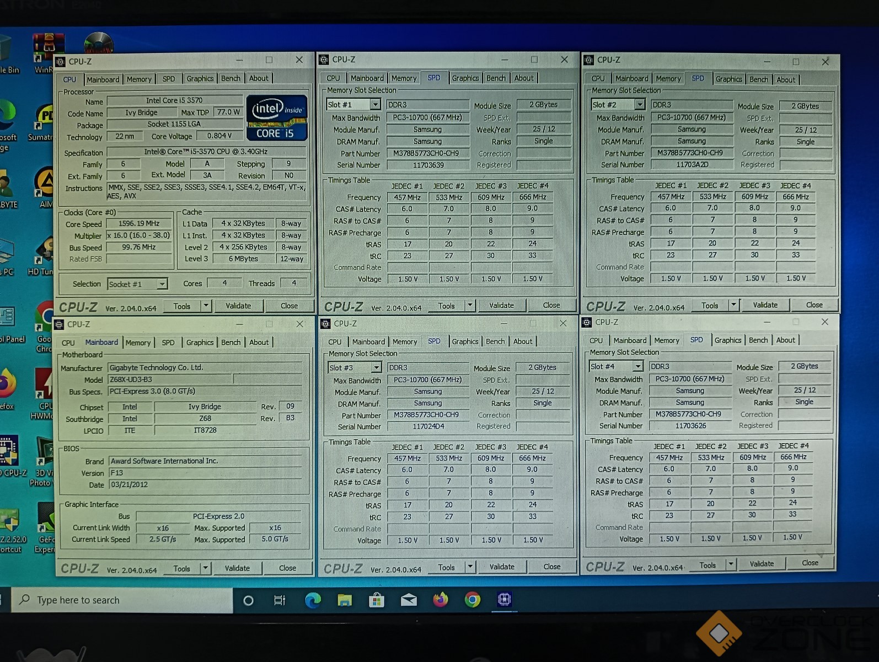The width and height of the screenshot is (879, 662).
Task: Open the Slot #3 memory slot dropdown
Action: click(376, 367)
